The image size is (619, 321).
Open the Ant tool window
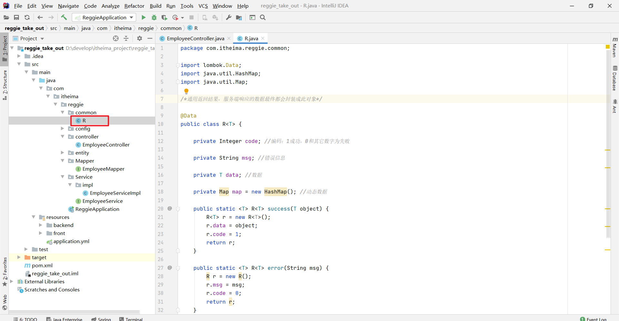(x=615, y=106)
